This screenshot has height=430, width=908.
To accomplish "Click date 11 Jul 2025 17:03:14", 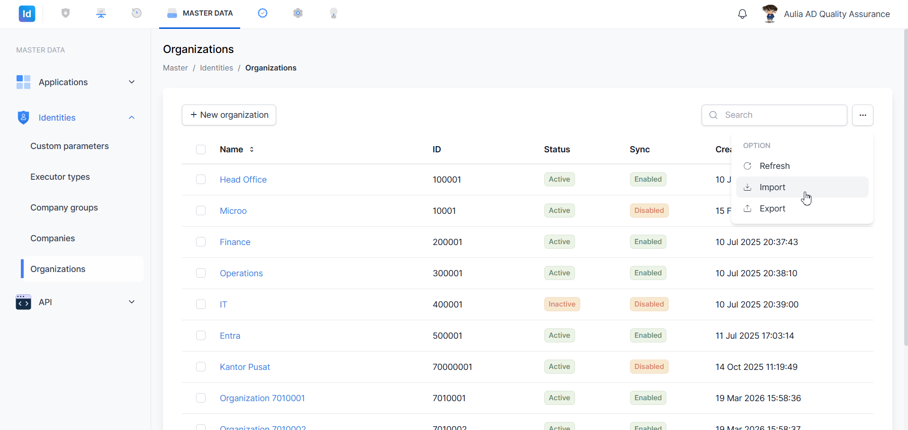I will click(755, 336).
